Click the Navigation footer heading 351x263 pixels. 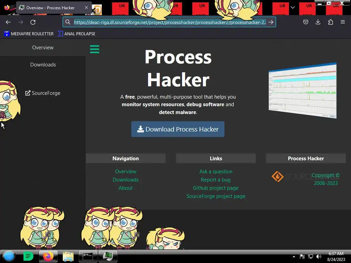[125, 158]
